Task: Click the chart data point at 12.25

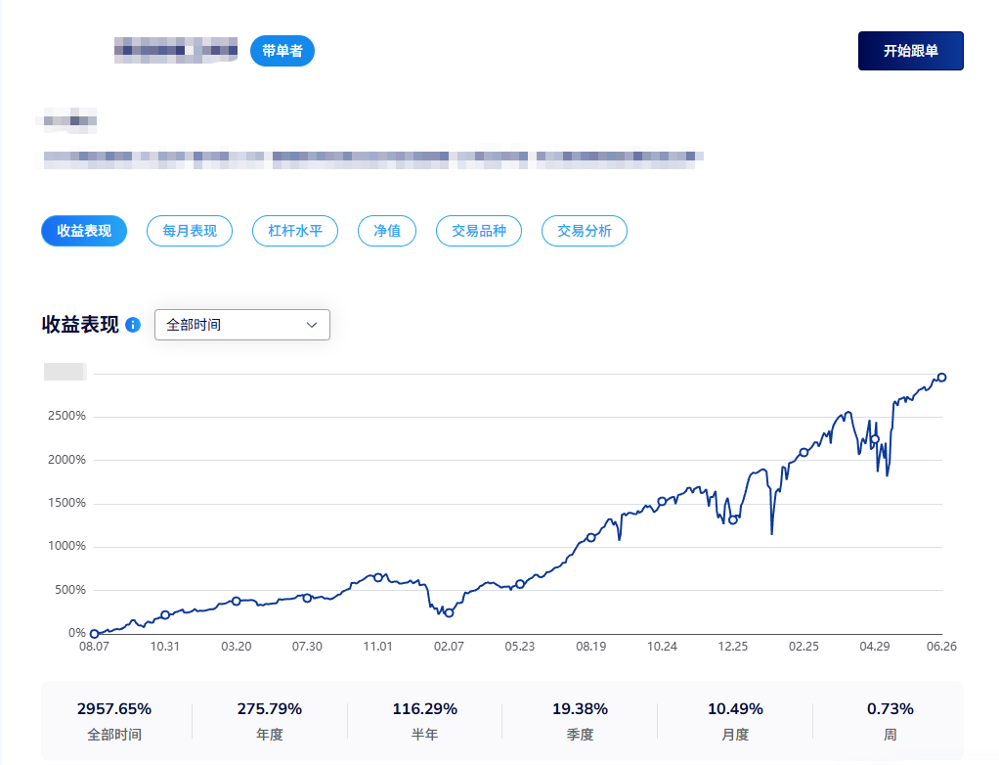Action: (x=733, y=520)
